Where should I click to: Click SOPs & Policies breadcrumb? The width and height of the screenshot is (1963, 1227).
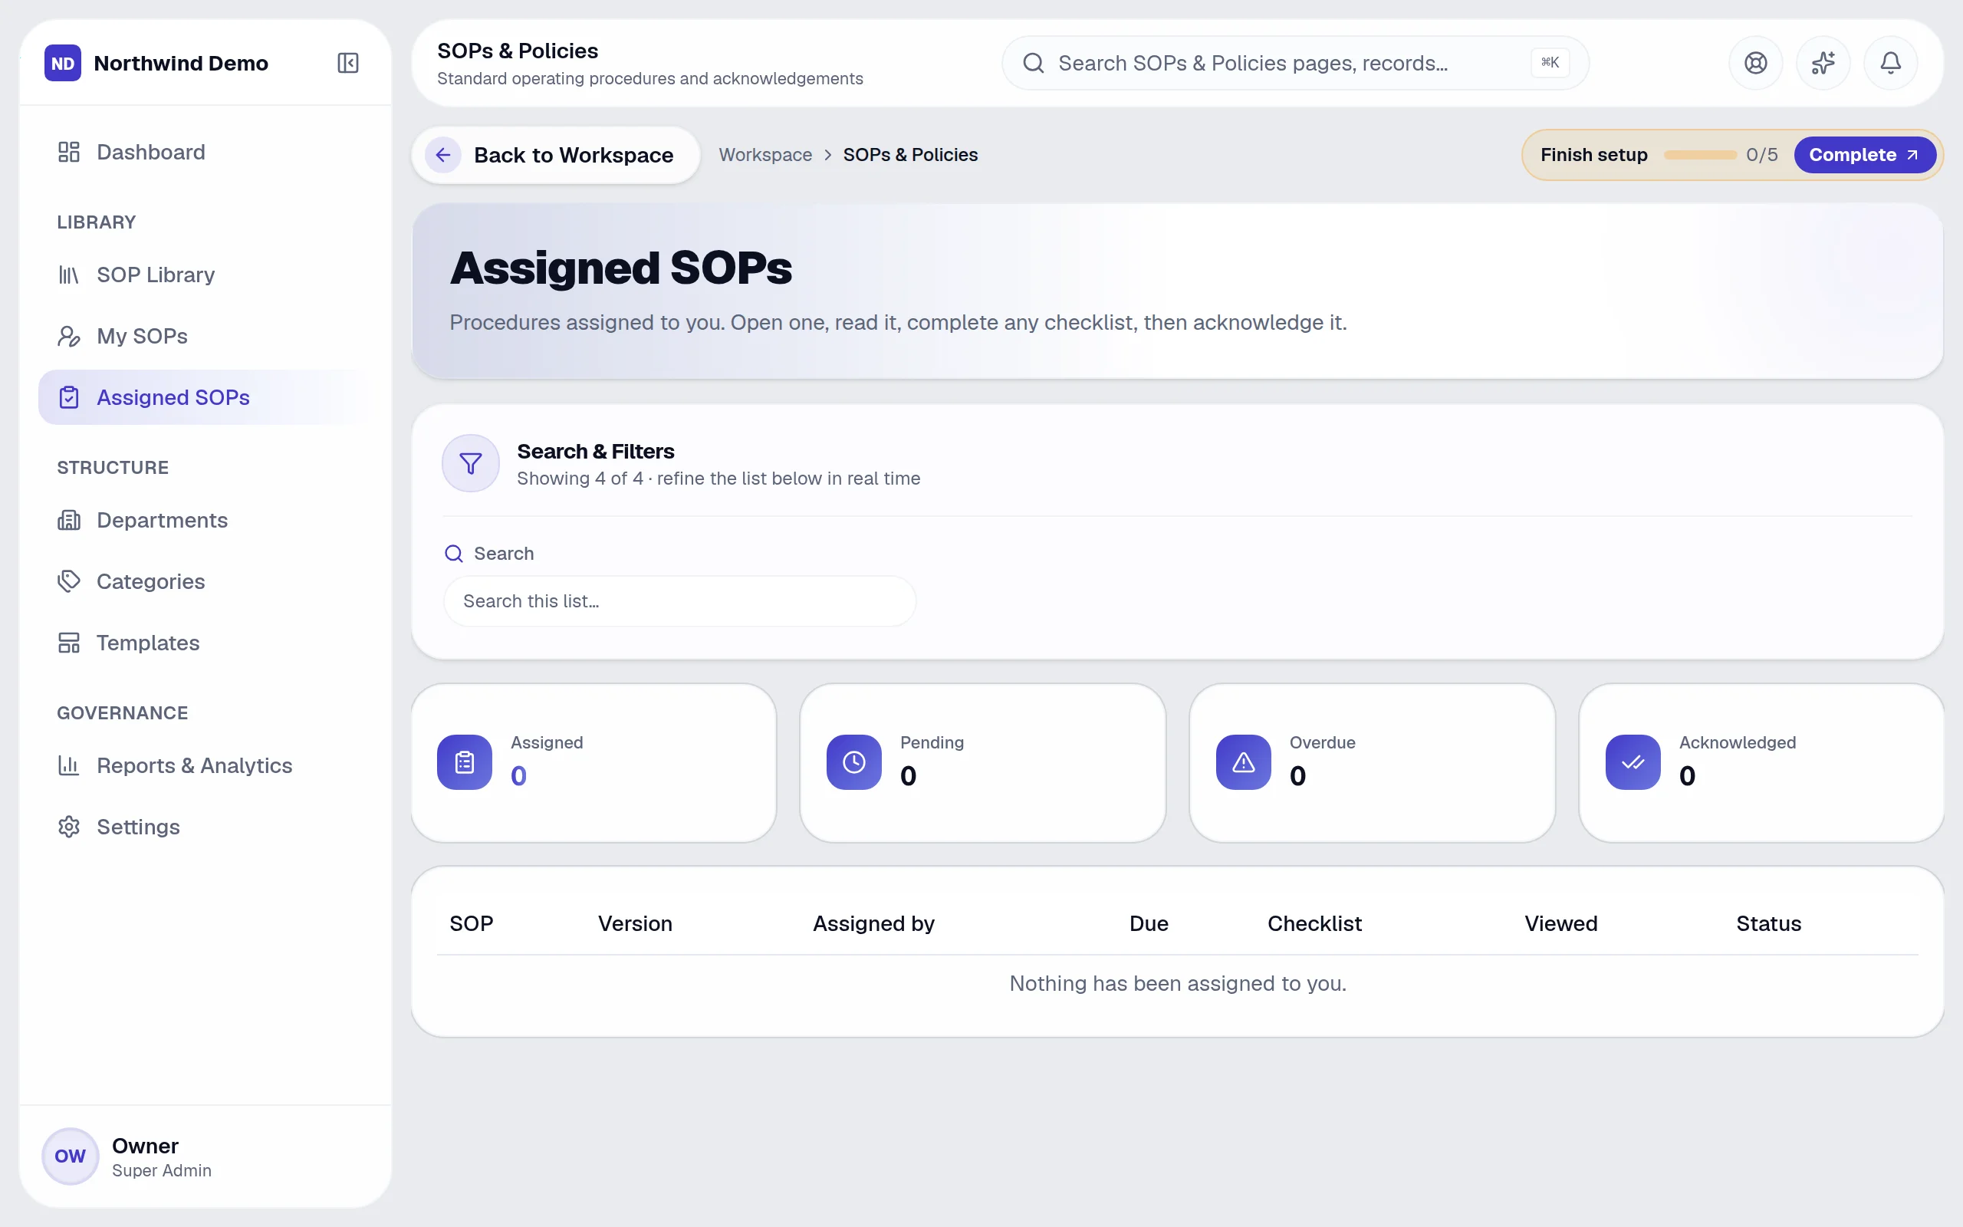[910, 155]
